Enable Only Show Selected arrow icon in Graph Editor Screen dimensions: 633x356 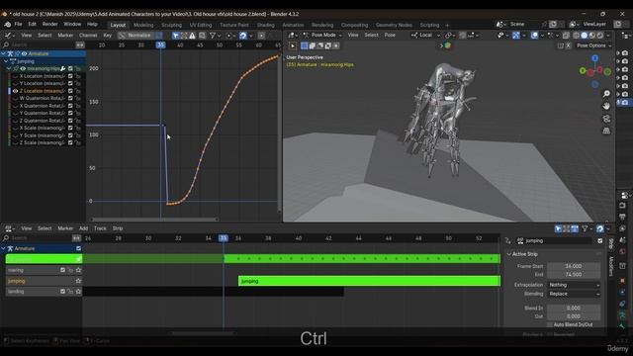click(x=175, y=36)
